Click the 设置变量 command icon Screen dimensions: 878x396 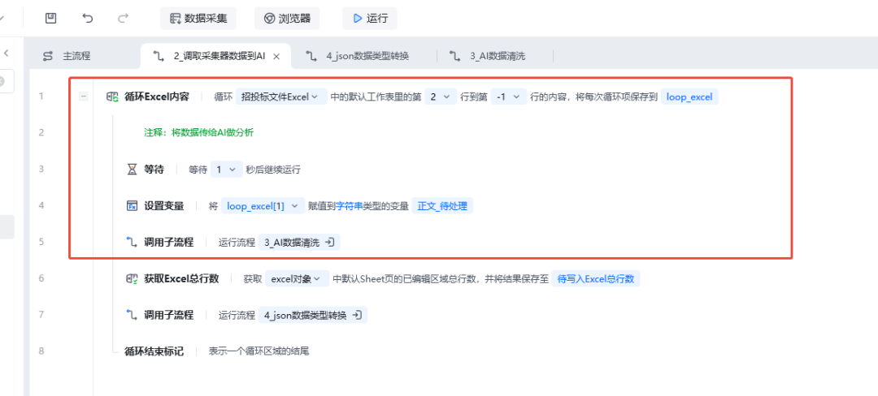[133, 205]
